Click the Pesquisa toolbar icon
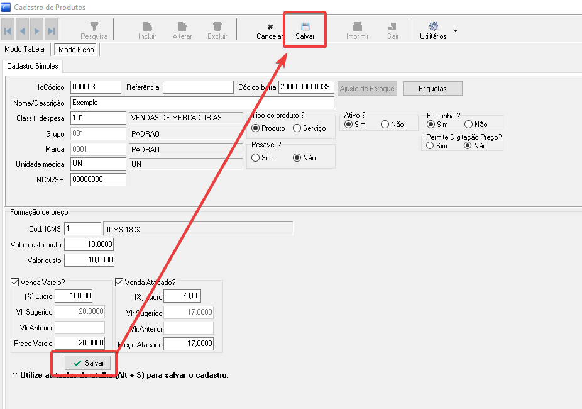 point(94,27)
